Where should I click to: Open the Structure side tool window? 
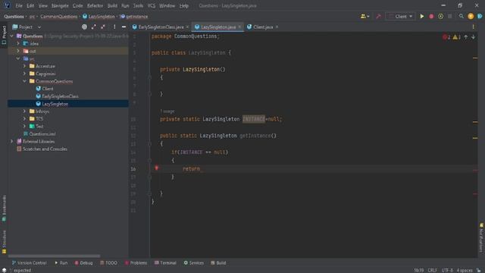pyautogui.click(x=4, y=242)
